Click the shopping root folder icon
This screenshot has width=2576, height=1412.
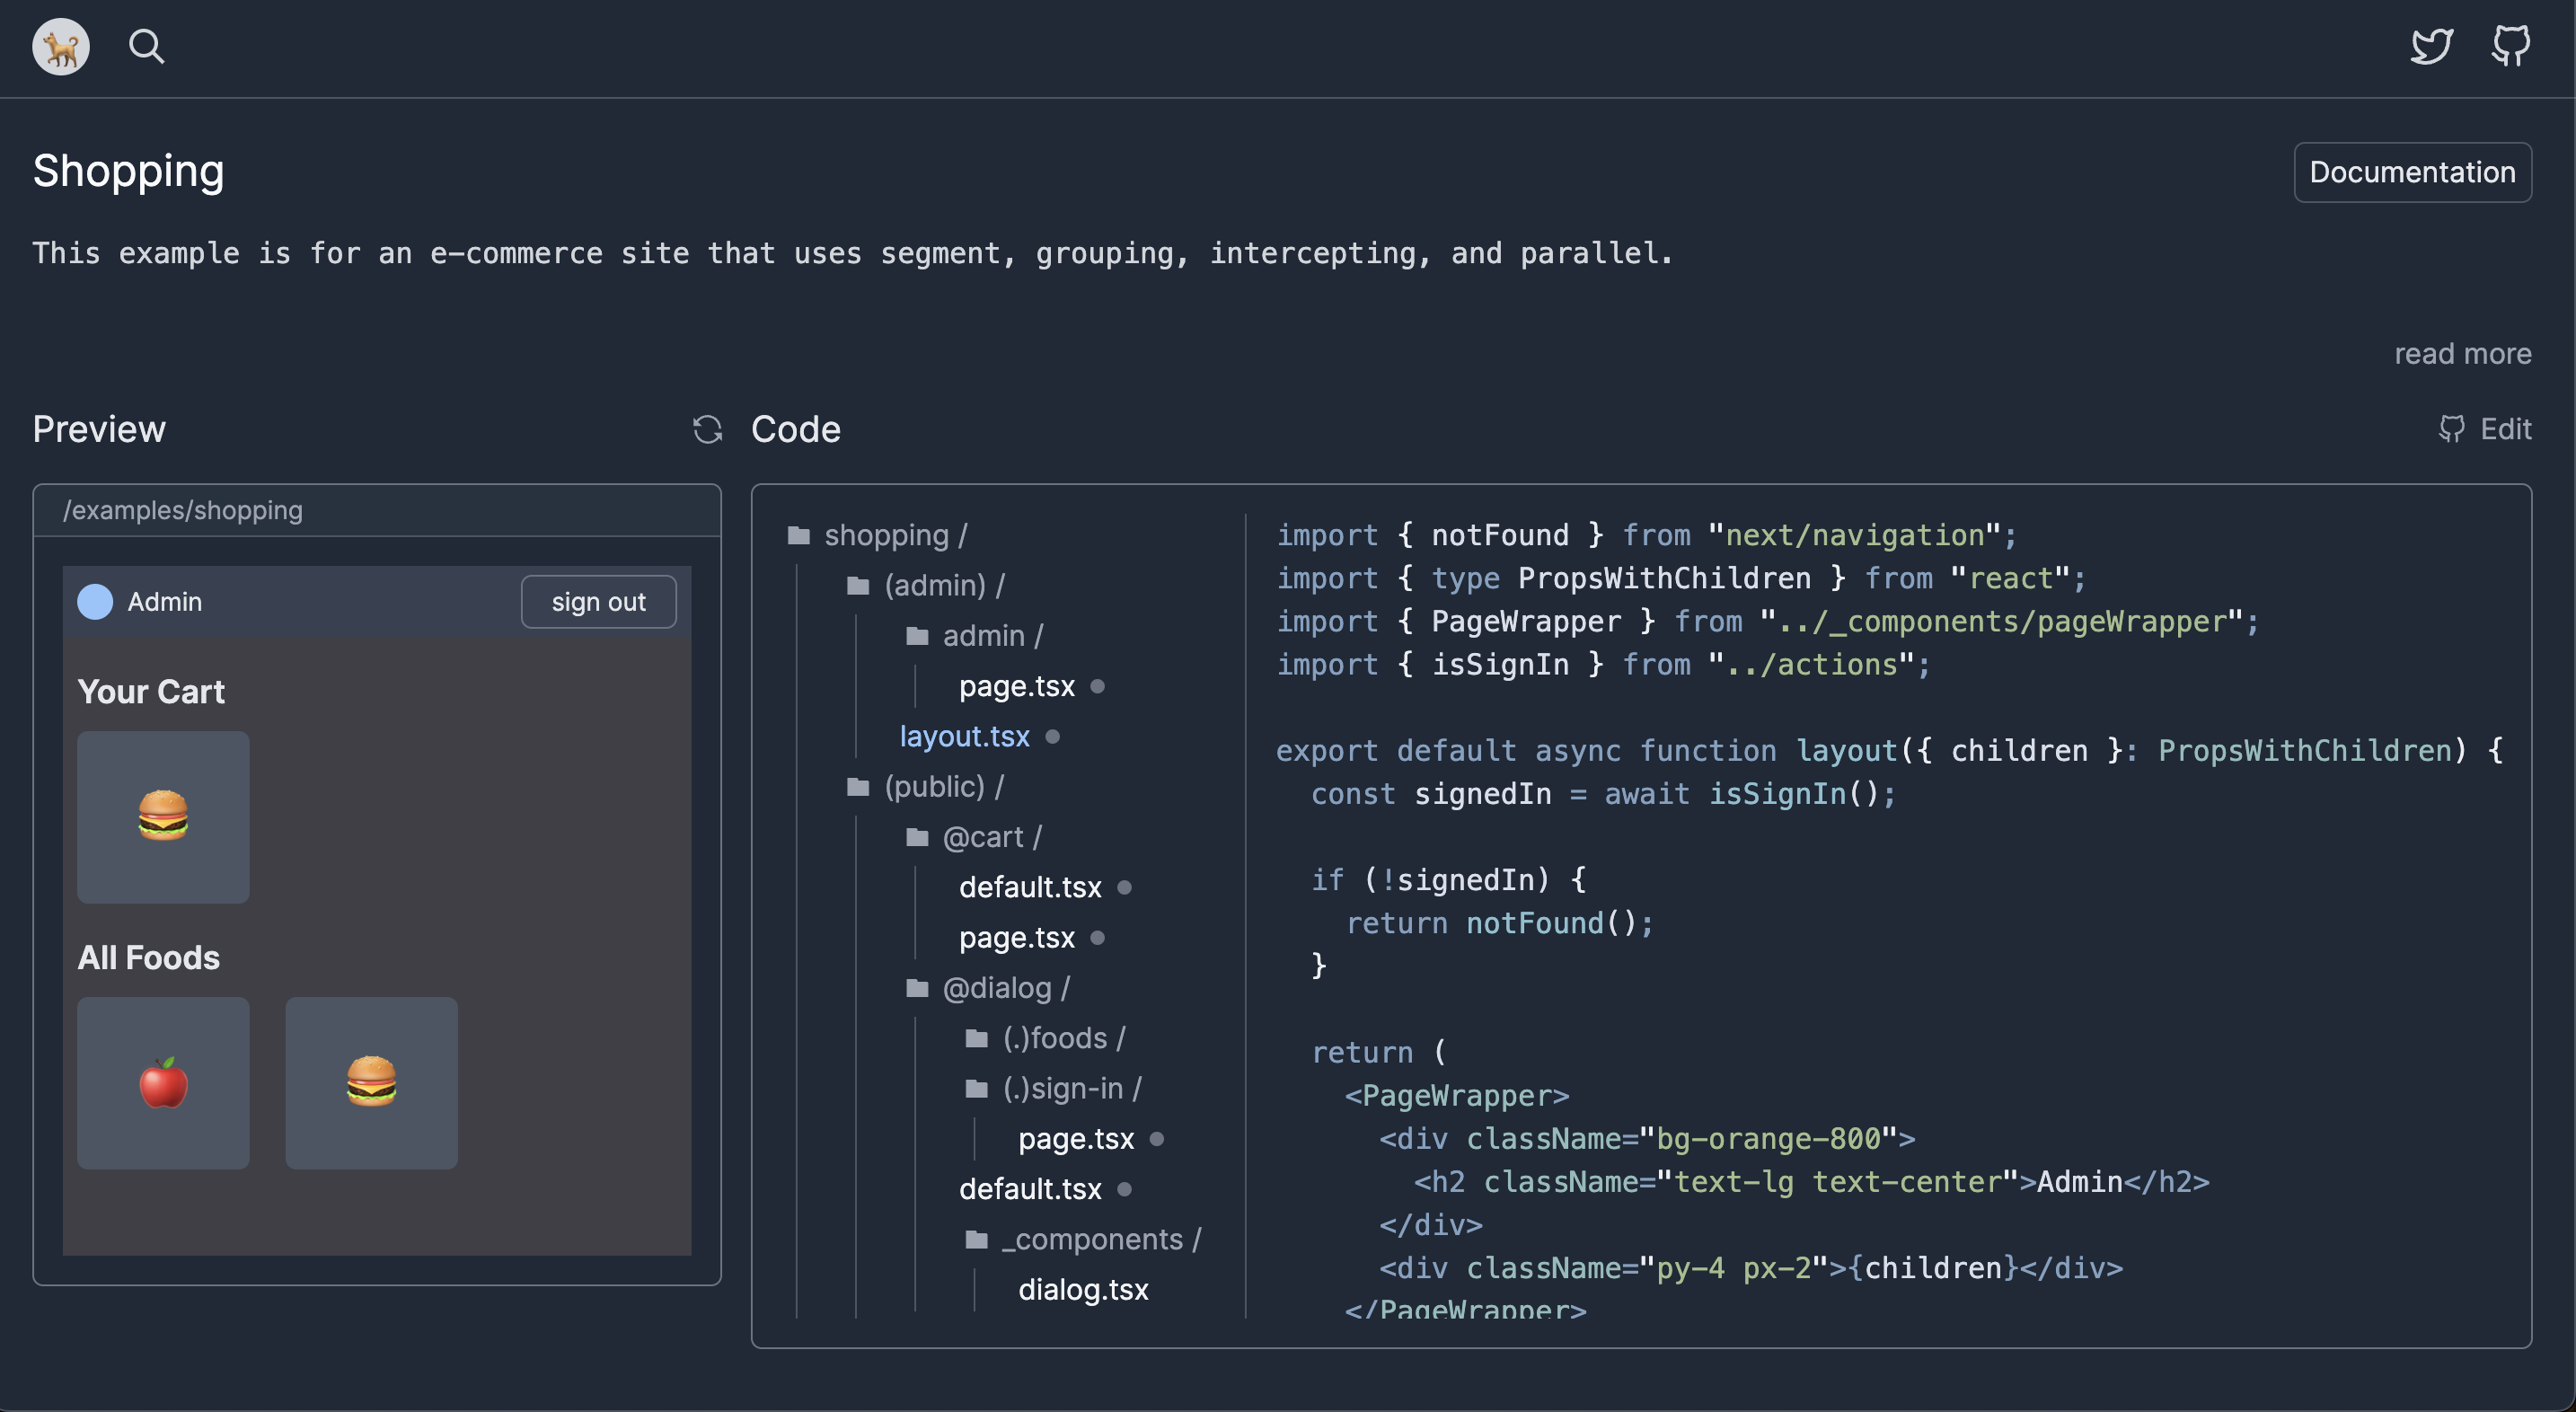tap(798, 536)
